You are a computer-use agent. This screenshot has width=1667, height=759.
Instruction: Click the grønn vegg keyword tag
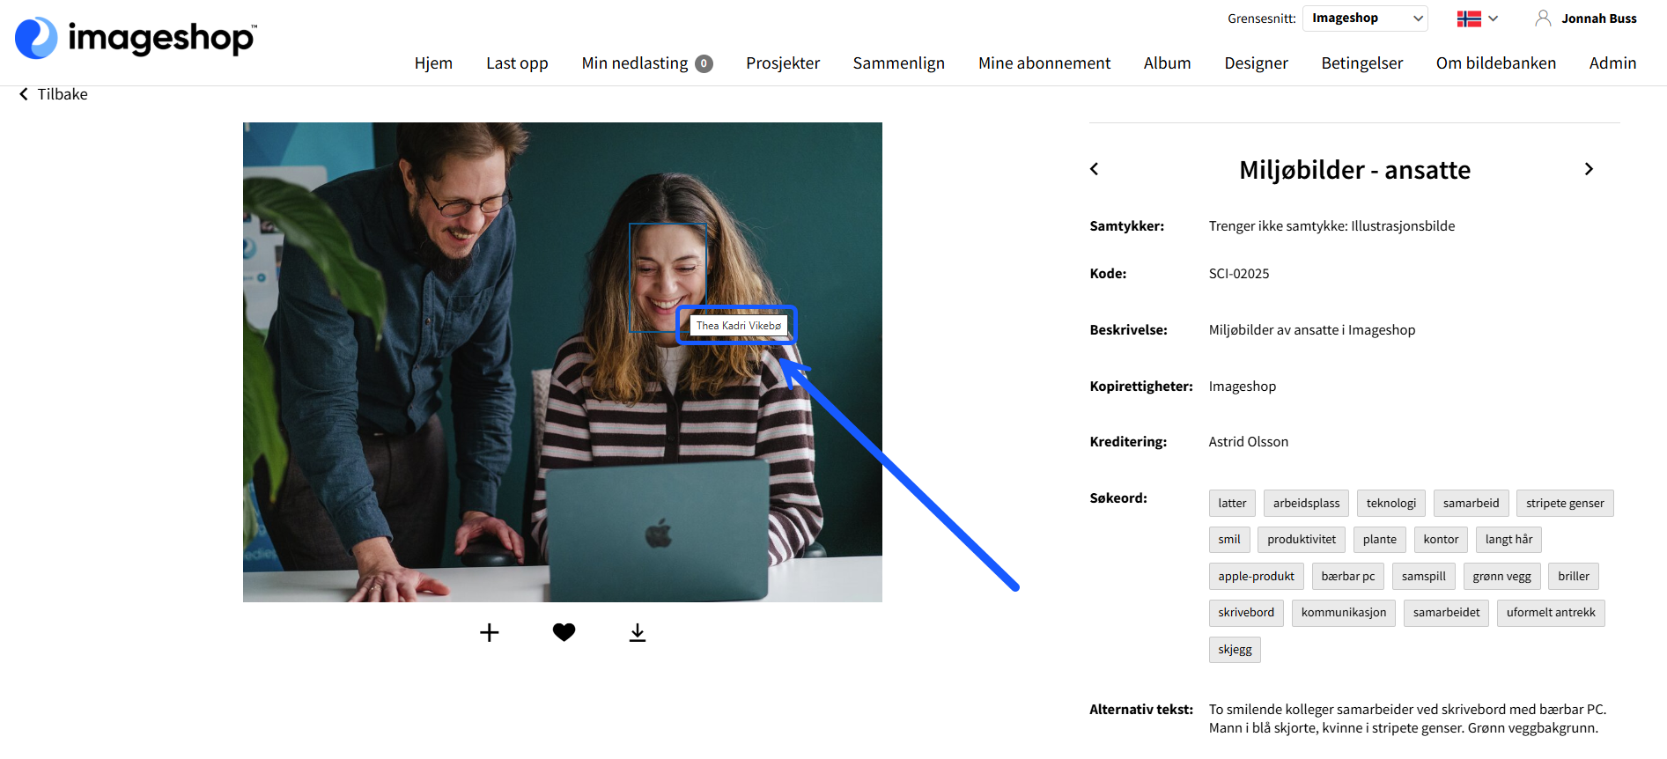pyautogui.click(x=1501, y=577)
